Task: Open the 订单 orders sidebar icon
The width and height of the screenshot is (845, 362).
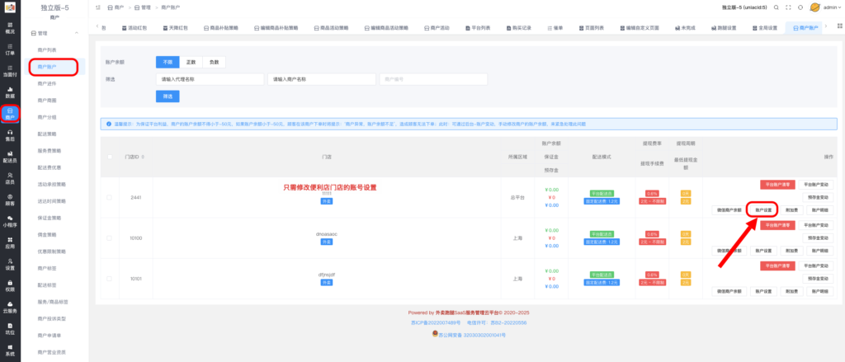Action: pos(10,49)
